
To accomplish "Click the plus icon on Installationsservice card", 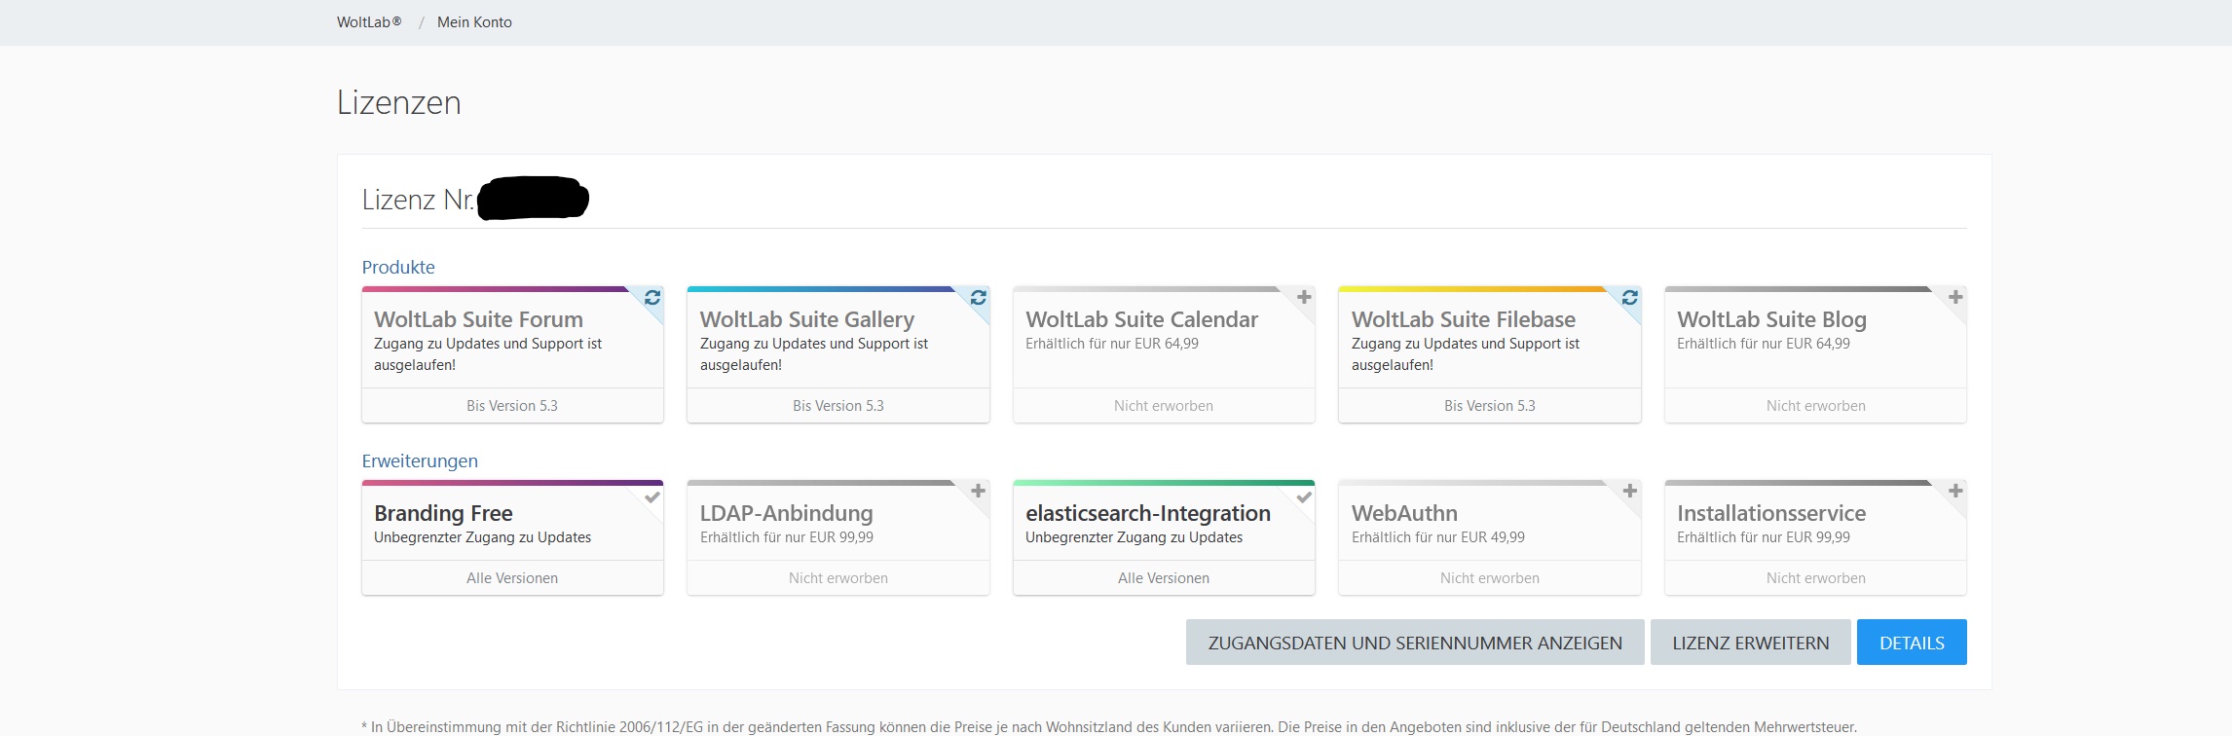I will (x=1954, y=491).
